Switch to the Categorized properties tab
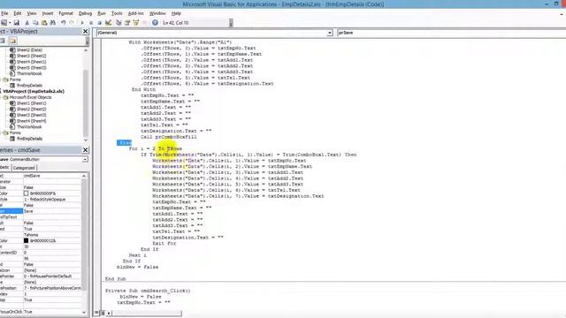 24,168
